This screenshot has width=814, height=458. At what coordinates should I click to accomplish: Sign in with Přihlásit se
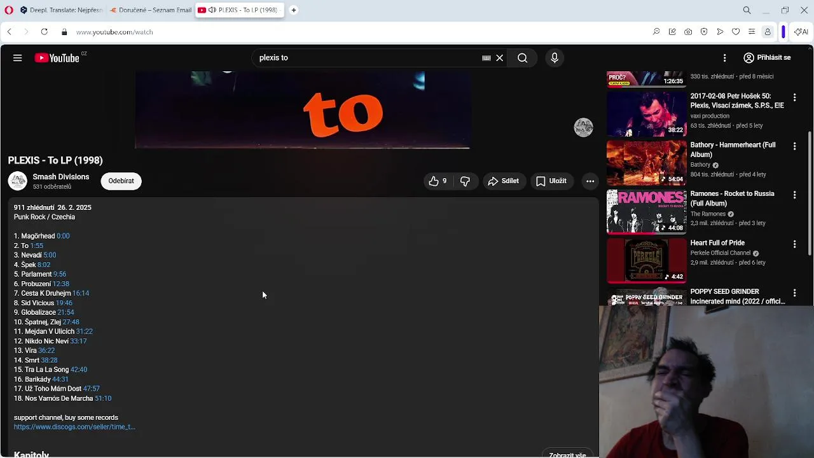(x=767, y=58)
